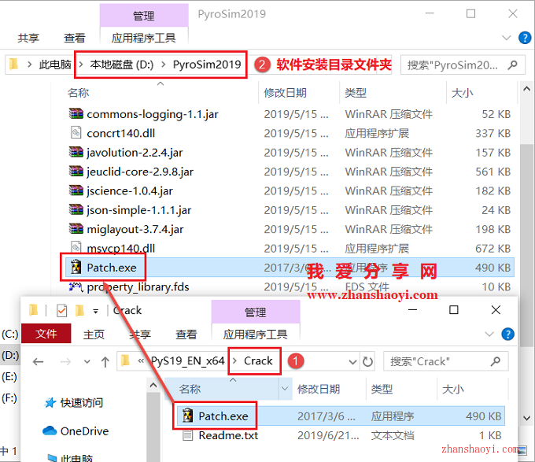
Task: Click the 管理 tab in Crack window
Action: click(x=256, y=312)
